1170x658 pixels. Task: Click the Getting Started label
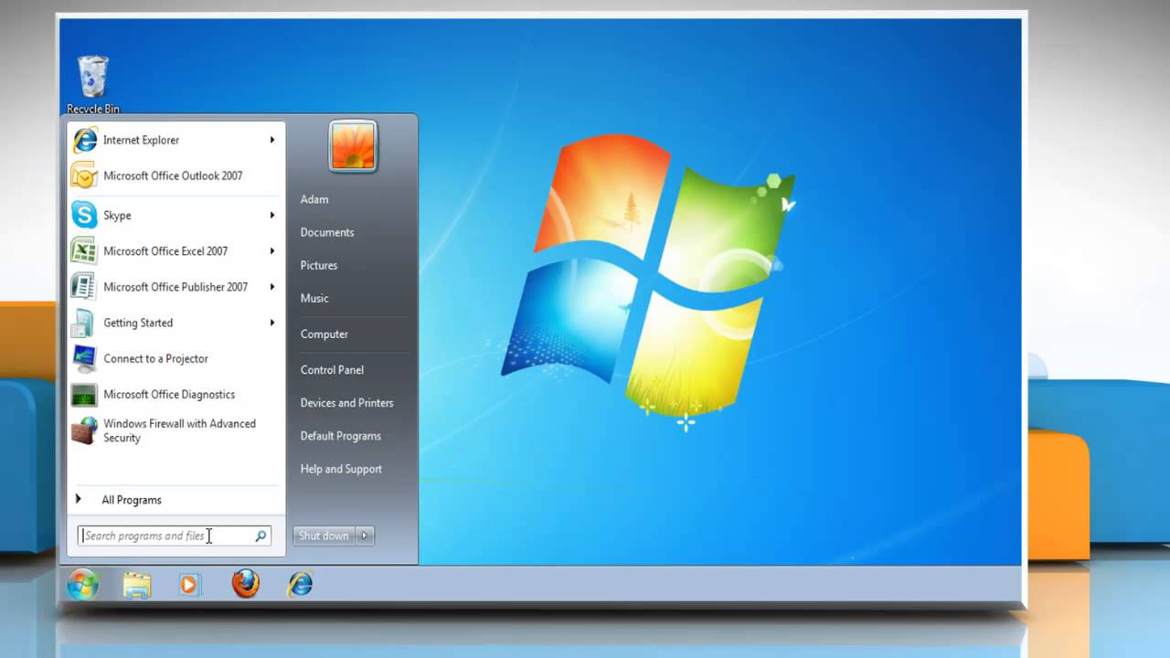138,323
